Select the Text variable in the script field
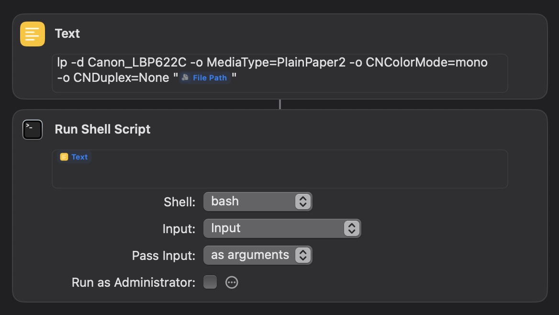Screen dimensions: 559x315 (x=75, y=157)
